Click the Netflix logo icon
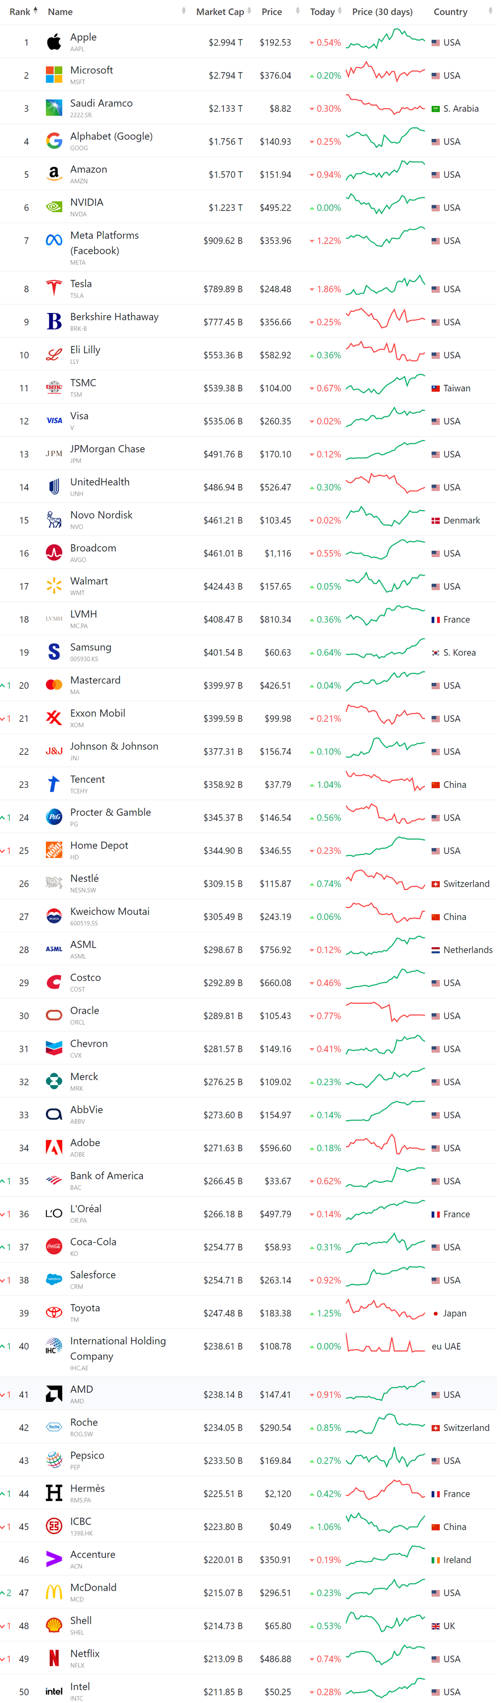This screenshot has height=1703, width=501. [53, 1658]
